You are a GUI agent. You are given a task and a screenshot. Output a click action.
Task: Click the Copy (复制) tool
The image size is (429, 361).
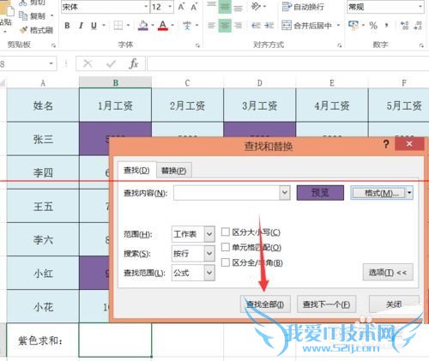point(32,16)
